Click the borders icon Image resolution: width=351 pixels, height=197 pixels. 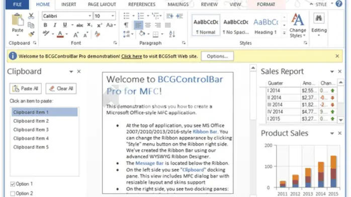155,34
